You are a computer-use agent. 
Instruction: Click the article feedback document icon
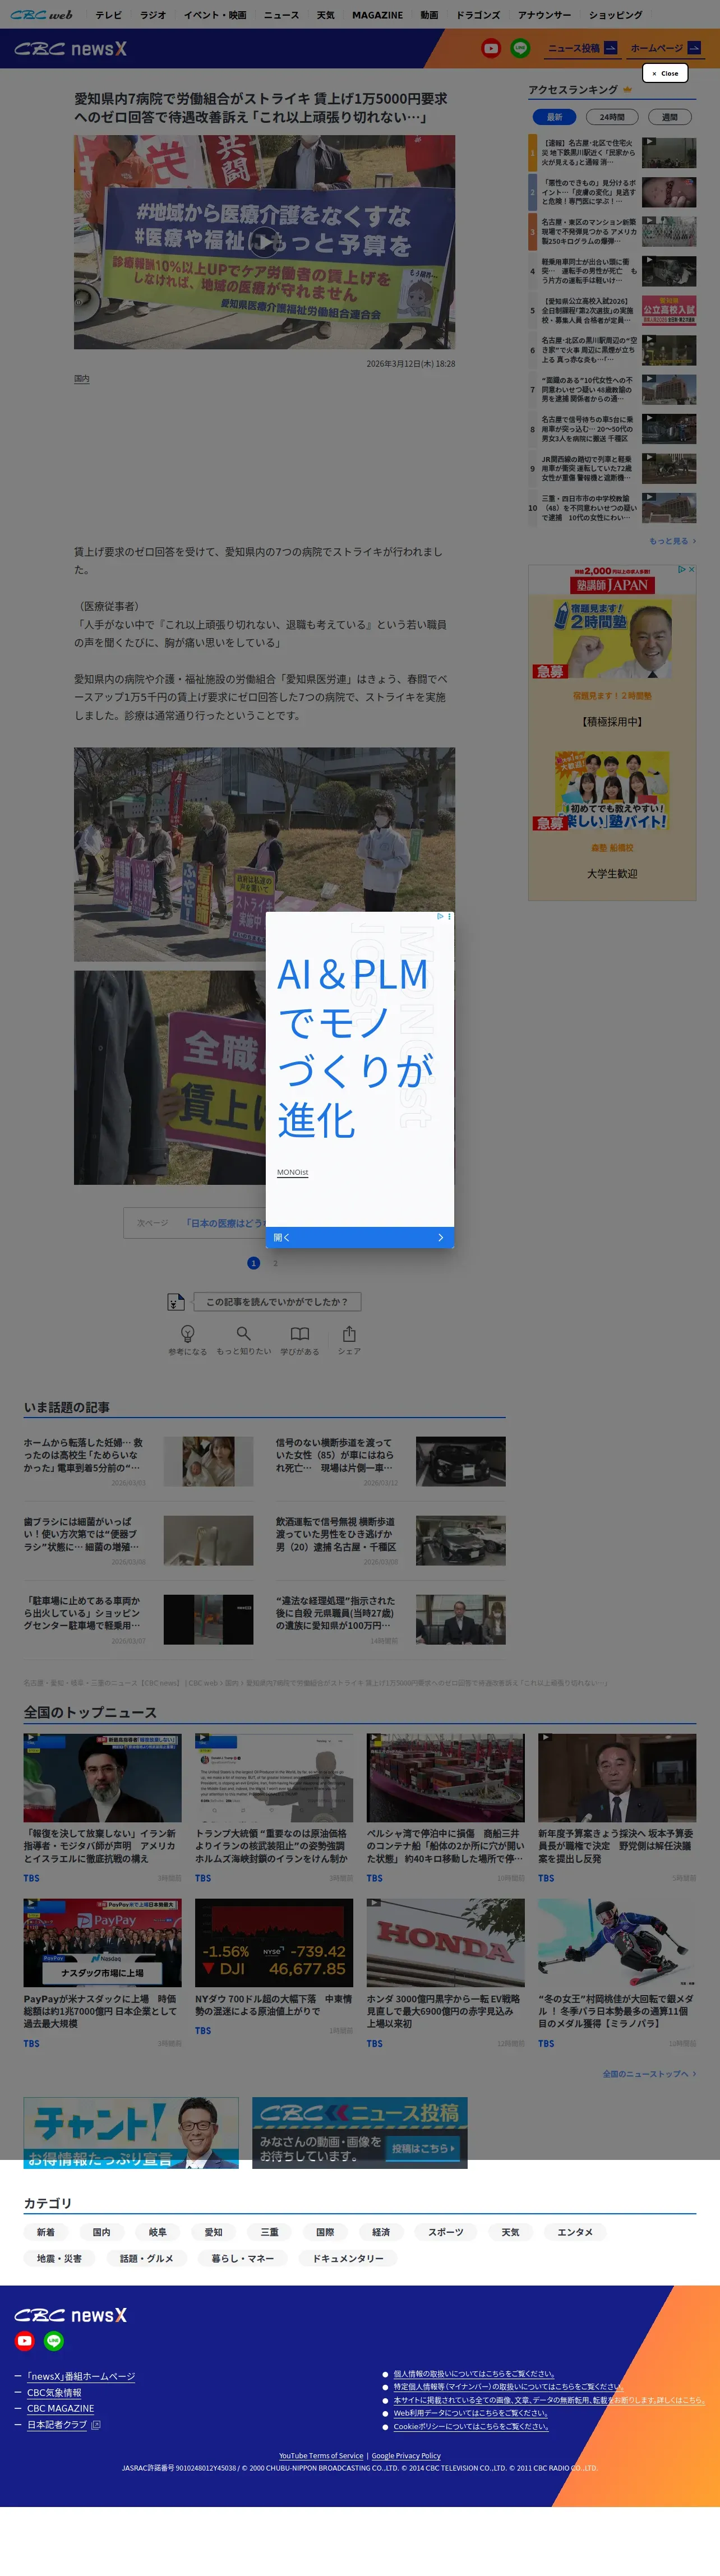point(176,1302)
